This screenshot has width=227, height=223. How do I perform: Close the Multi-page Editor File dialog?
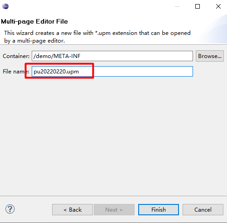[x=218, y=6]
